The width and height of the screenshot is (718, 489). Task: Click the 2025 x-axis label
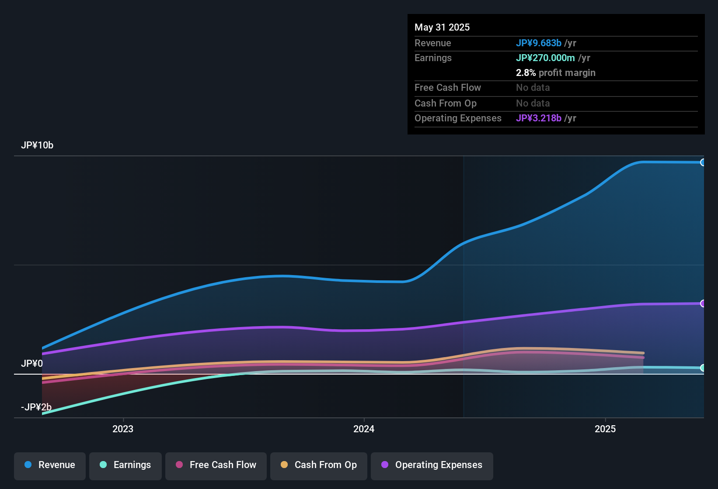click(x=605, y=429)
